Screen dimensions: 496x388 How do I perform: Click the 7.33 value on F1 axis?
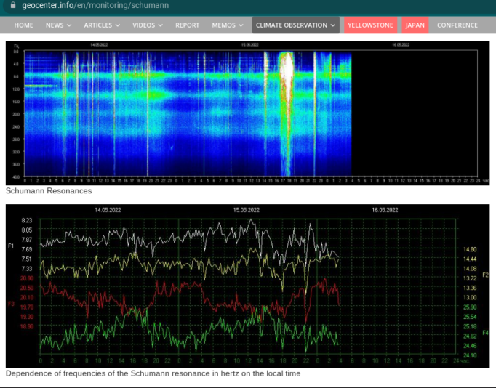[27, 269]
